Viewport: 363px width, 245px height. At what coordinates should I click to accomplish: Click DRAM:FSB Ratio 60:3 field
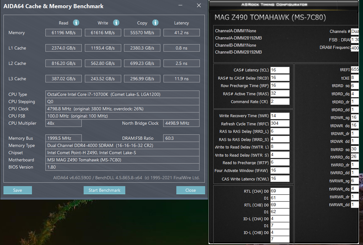(x=181, y=138)
